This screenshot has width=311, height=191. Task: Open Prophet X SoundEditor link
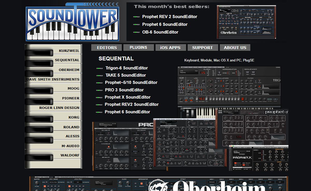128,97
